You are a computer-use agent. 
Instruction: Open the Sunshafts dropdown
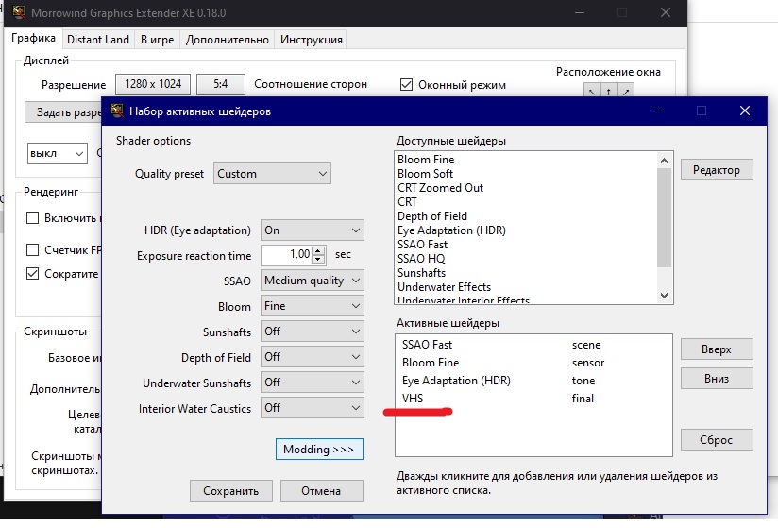pos(313,332)
